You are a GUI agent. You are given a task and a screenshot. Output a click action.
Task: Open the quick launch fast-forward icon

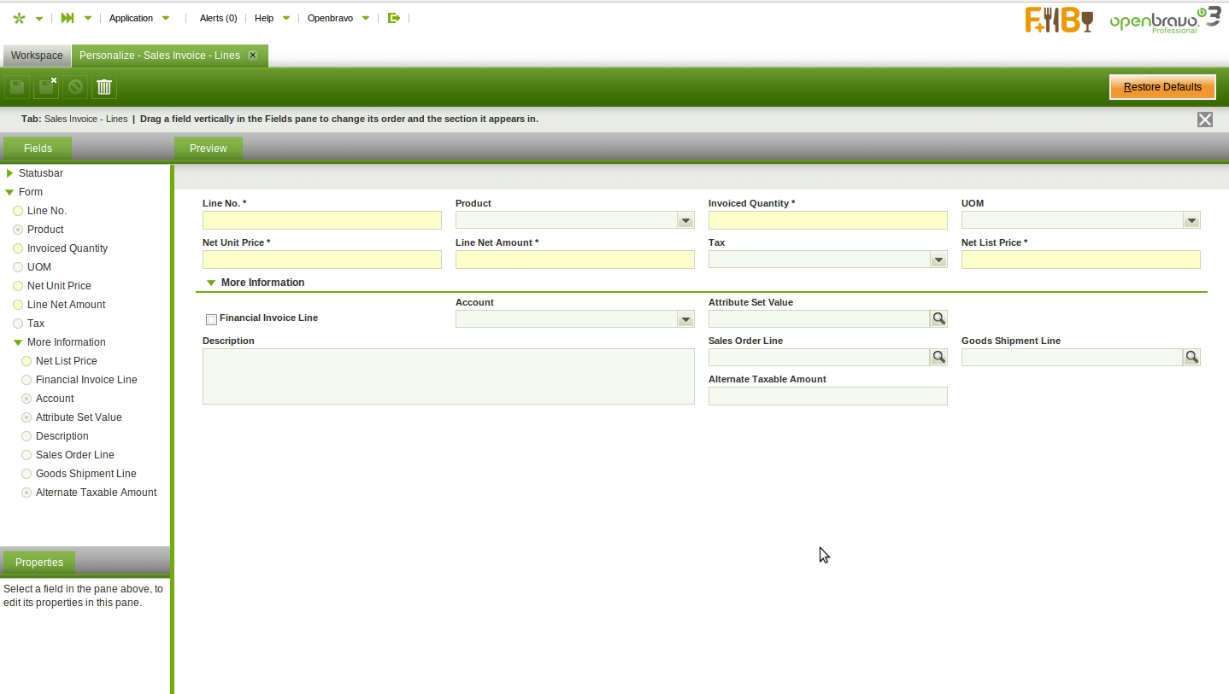click(68, 18)
